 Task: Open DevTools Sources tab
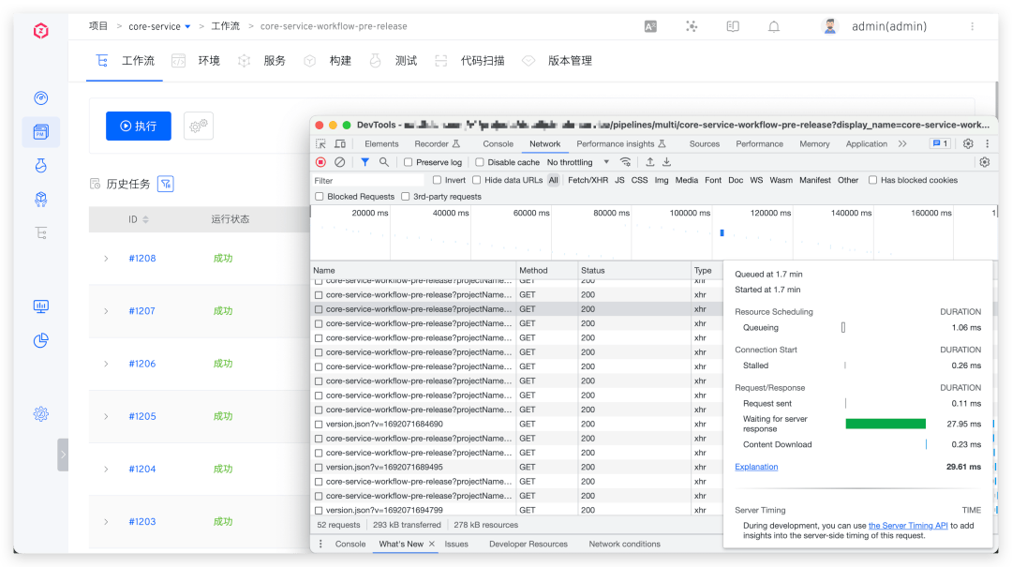(704, 144)
